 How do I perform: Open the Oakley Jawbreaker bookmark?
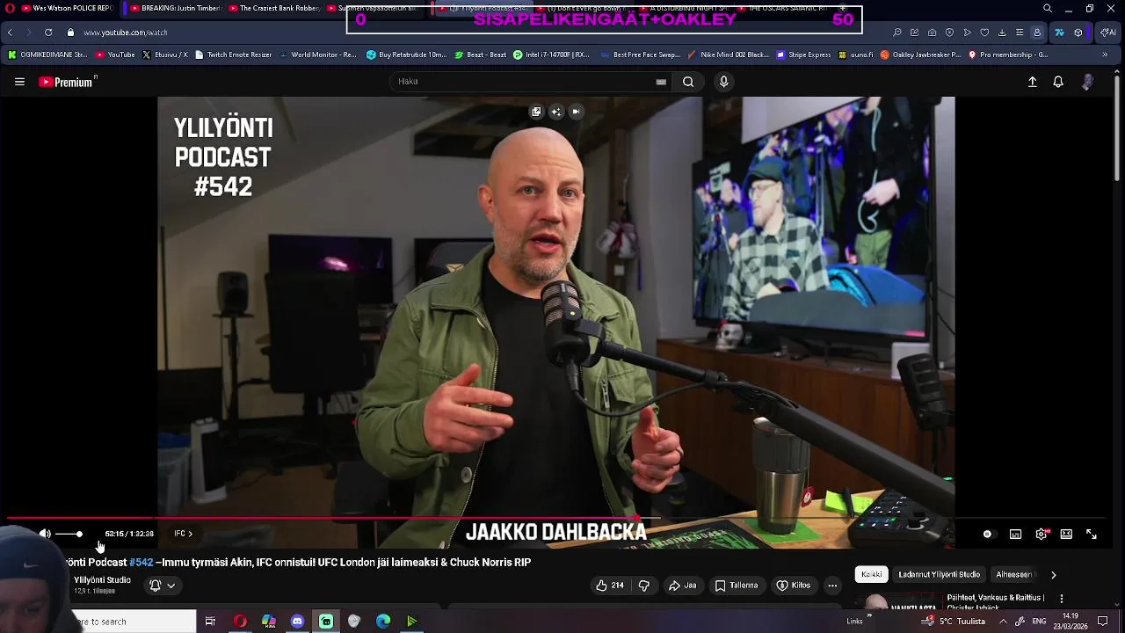(x=919, y=55)
